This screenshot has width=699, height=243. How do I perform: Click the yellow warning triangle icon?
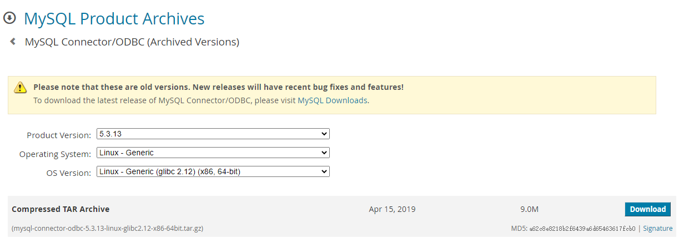(21, 87)
